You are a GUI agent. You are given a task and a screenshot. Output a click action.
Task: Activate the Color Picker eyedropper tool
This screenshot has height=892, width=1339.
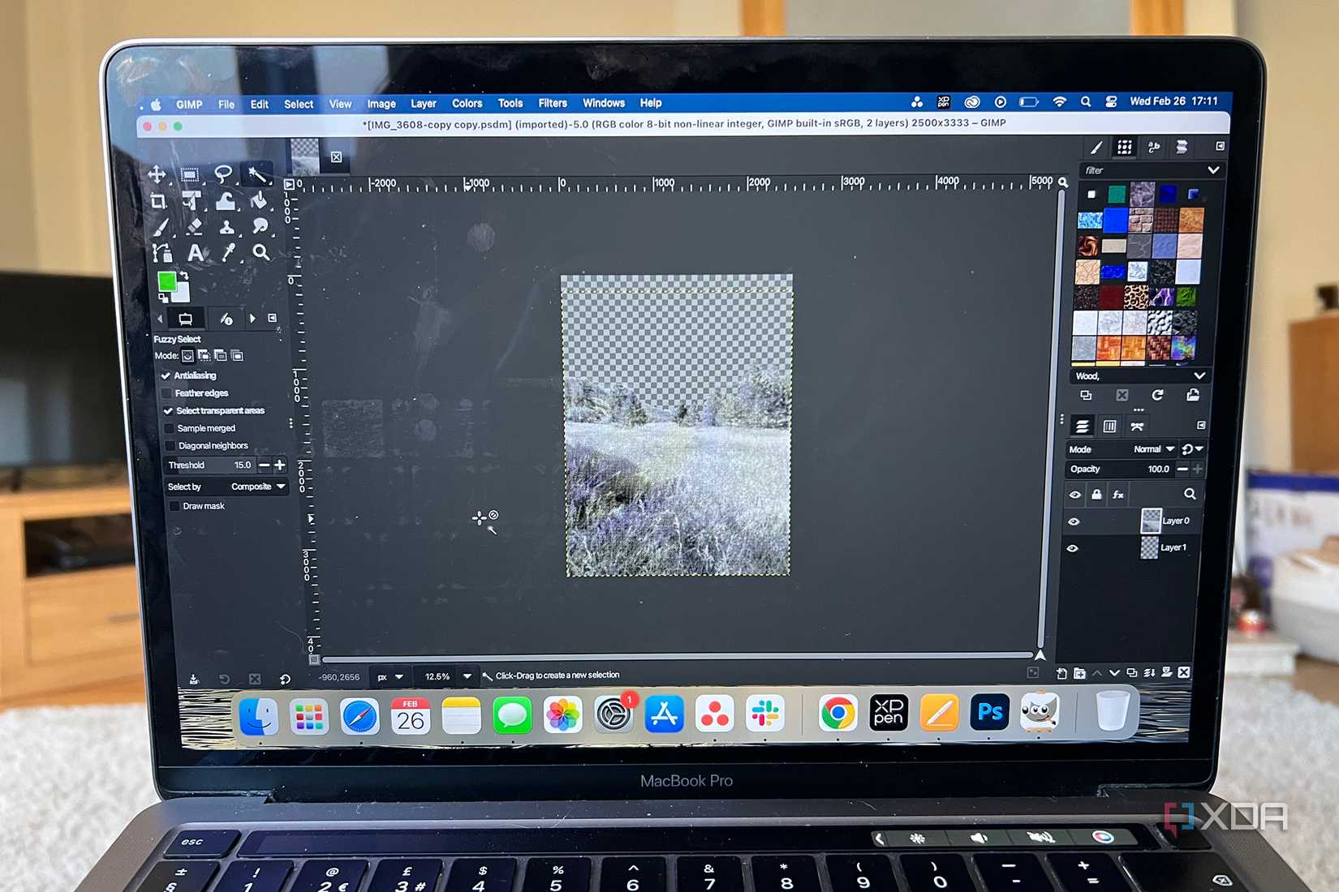(x=227, y=253)
